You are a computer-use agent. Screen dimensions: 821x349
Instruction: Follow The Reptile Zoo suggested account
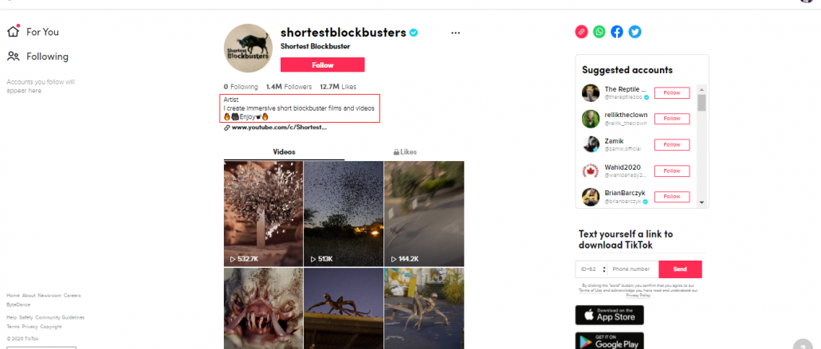point(672,92)
